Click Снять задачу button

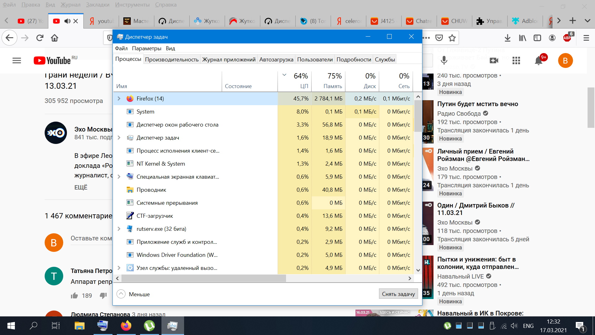click(x=398, y=294)
